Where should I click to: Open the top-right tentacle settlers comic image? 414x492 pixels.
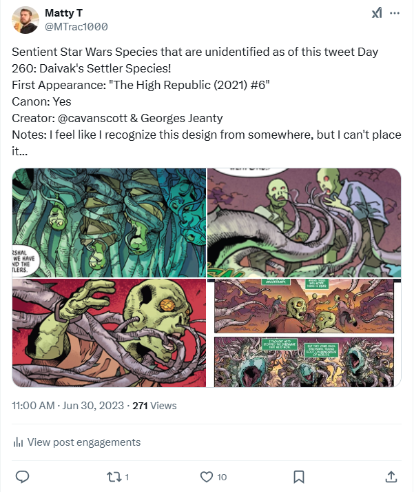coord(304,222)
